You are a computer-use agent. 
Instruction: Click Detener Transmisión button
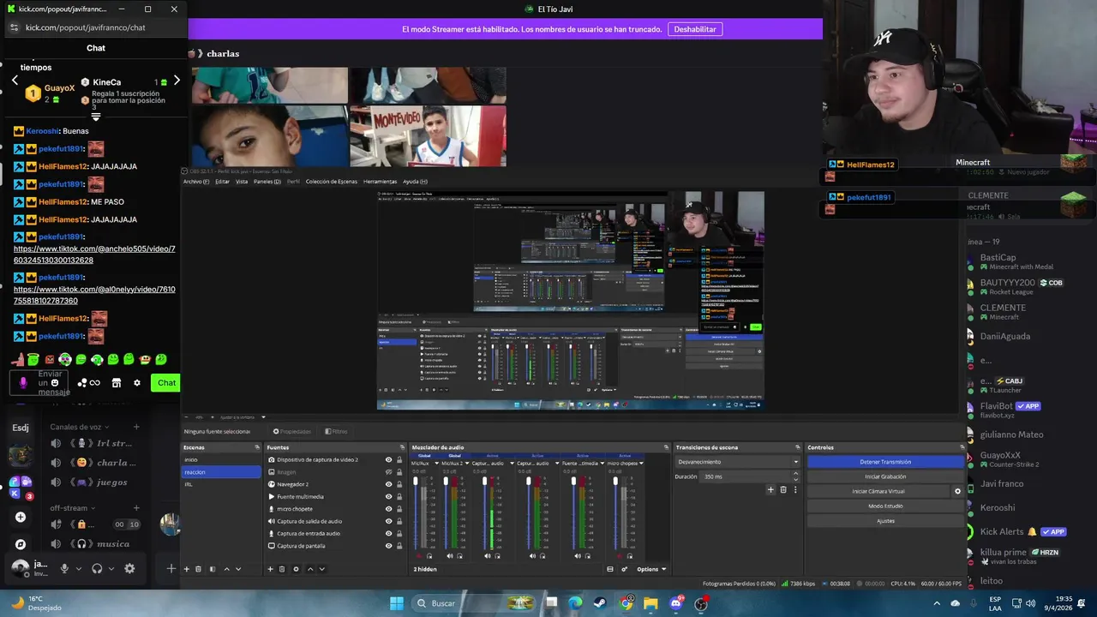tap(885, 462)
